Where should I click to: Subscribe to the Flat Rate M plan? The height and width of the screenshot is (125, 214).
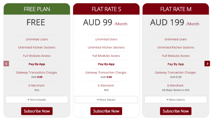pos(176,111)
